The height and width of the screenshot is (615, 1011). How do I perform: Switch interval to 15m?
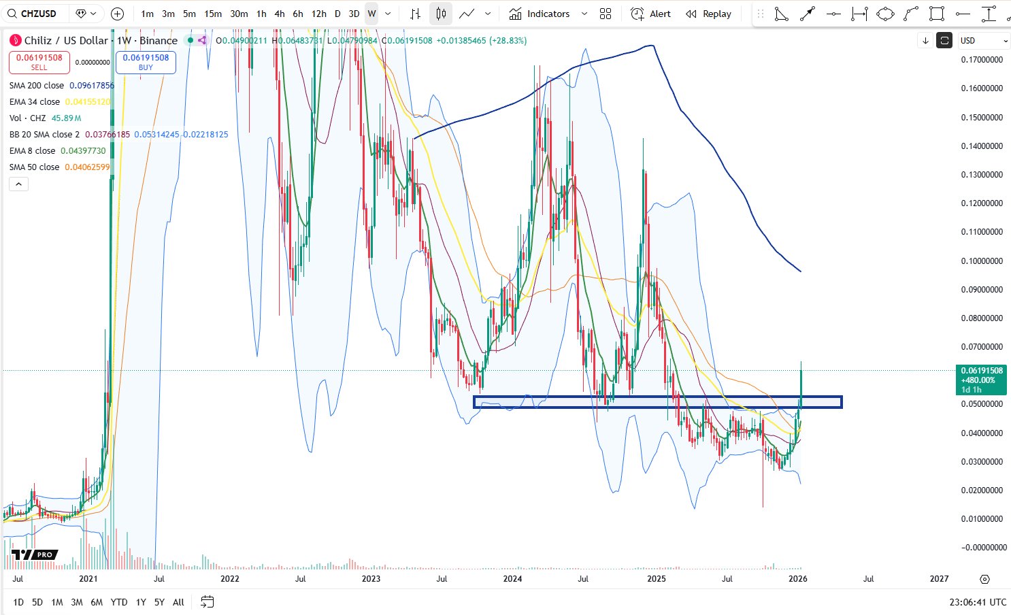point(213,14)
